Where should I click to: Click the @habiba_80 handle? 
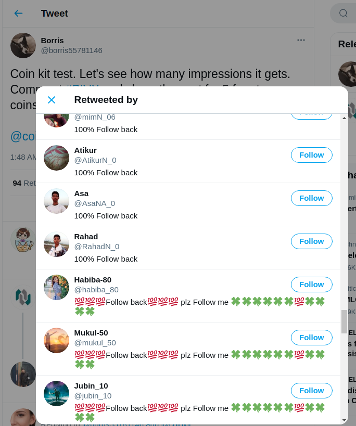(96, 290)
